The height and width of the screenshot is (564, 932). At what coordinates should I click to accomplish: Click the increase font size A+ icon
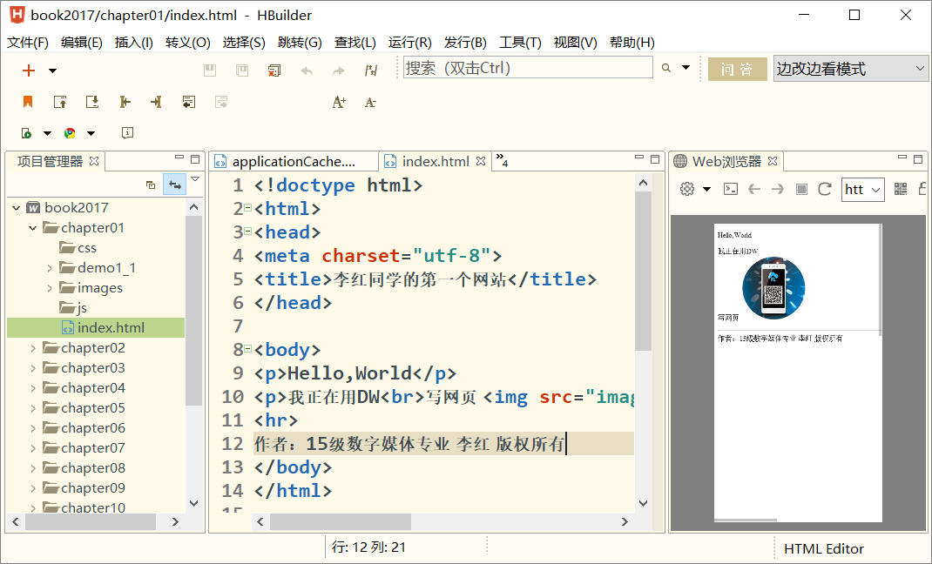[x=339, y=102]
